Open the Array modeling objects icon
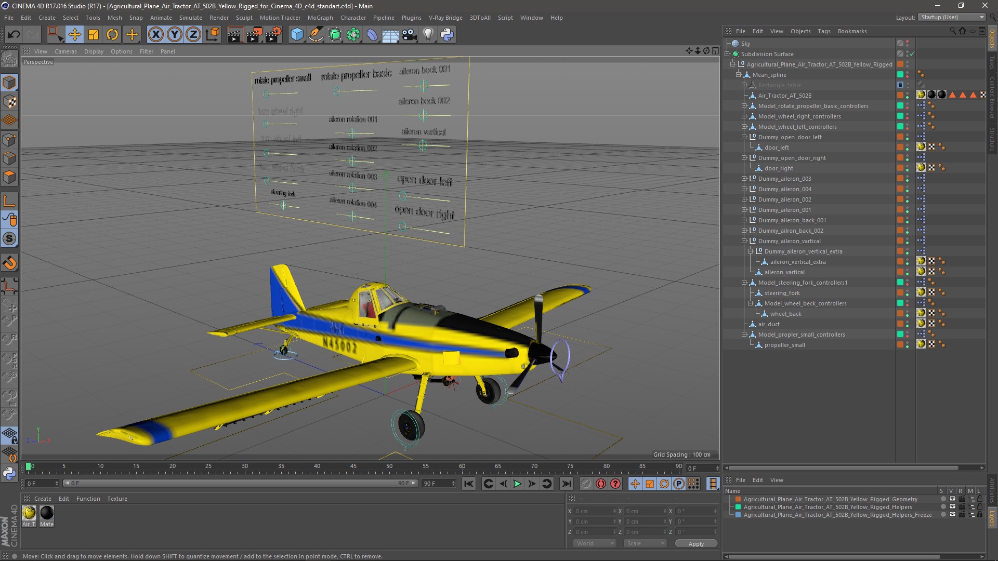The height and width of the screenshot is (561, 998). pyautogui.click(x=353, y=35)
